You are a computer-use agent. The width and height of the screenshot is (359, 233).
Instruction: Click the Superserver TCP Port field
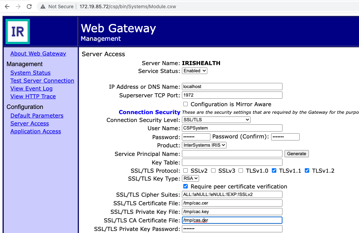[232, 95]
